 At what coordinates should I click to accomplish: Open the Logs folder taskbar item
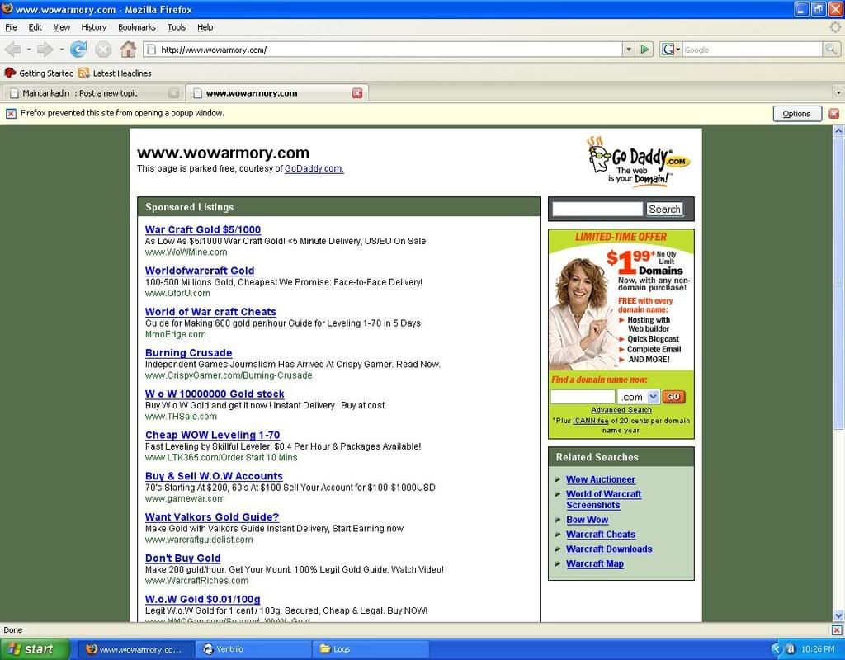[371, 649]
